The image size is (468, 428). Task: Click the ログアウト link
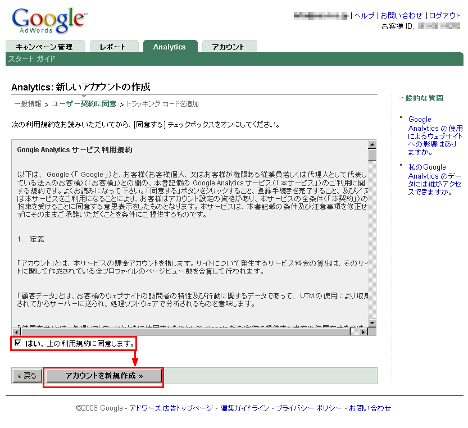444,16
